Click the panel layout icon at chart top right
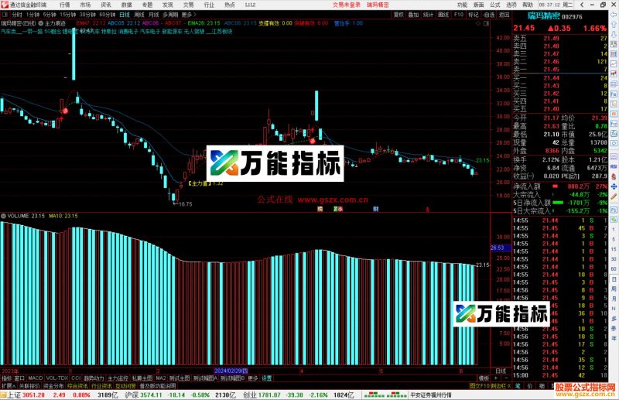Screen dimensions: 619x400 [487, 24]
